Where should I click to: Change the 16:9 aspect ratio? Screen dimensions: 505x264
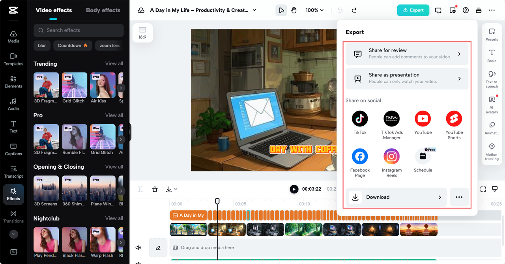tap(142, 33)
